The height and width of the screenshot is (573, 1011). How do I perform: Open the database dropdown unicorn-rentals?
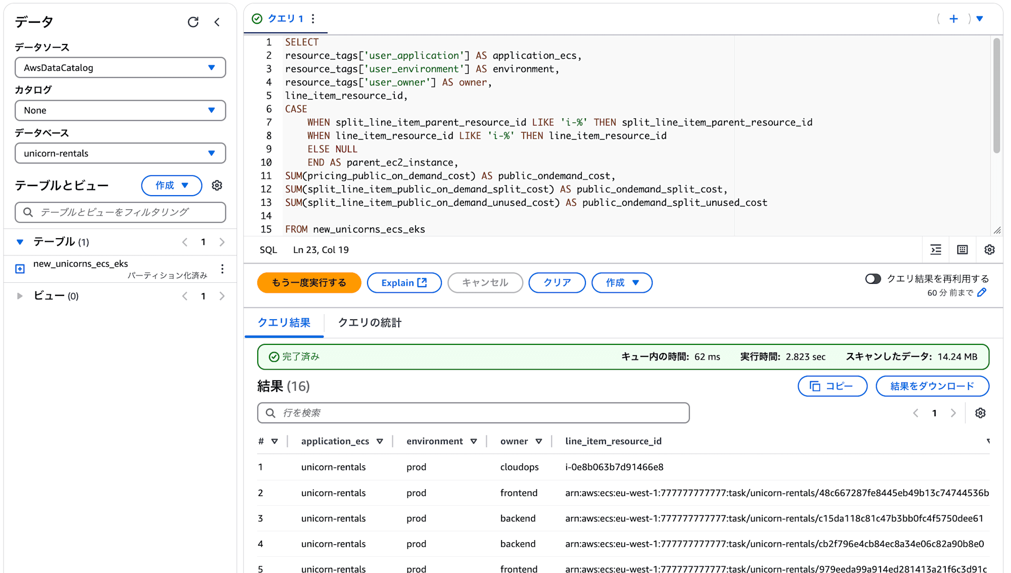click(x=120, y=153)
